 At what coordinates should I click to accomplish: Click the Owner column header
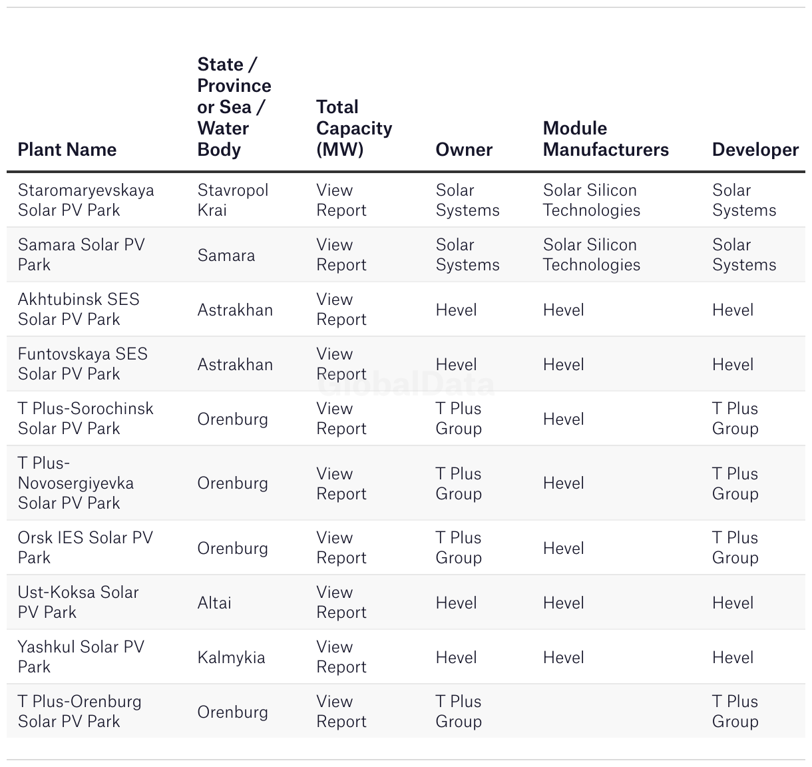[464, 149]
